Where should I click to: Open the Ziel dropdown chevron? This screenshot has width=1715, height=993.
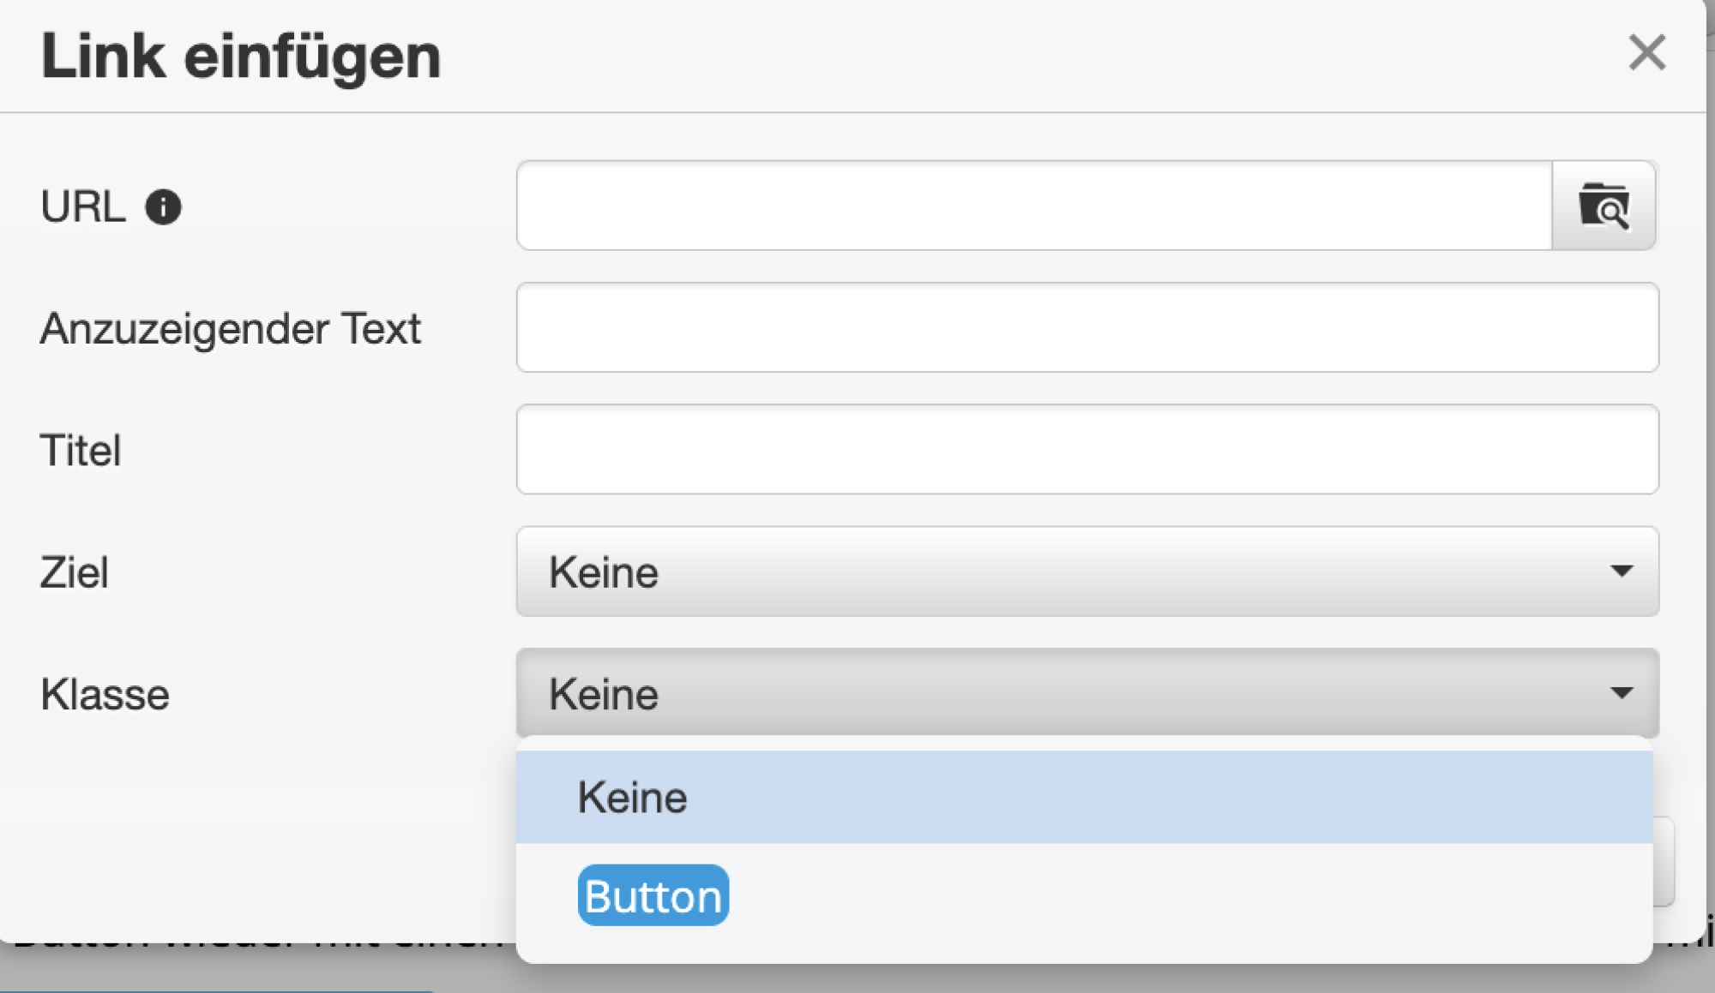1622,571
